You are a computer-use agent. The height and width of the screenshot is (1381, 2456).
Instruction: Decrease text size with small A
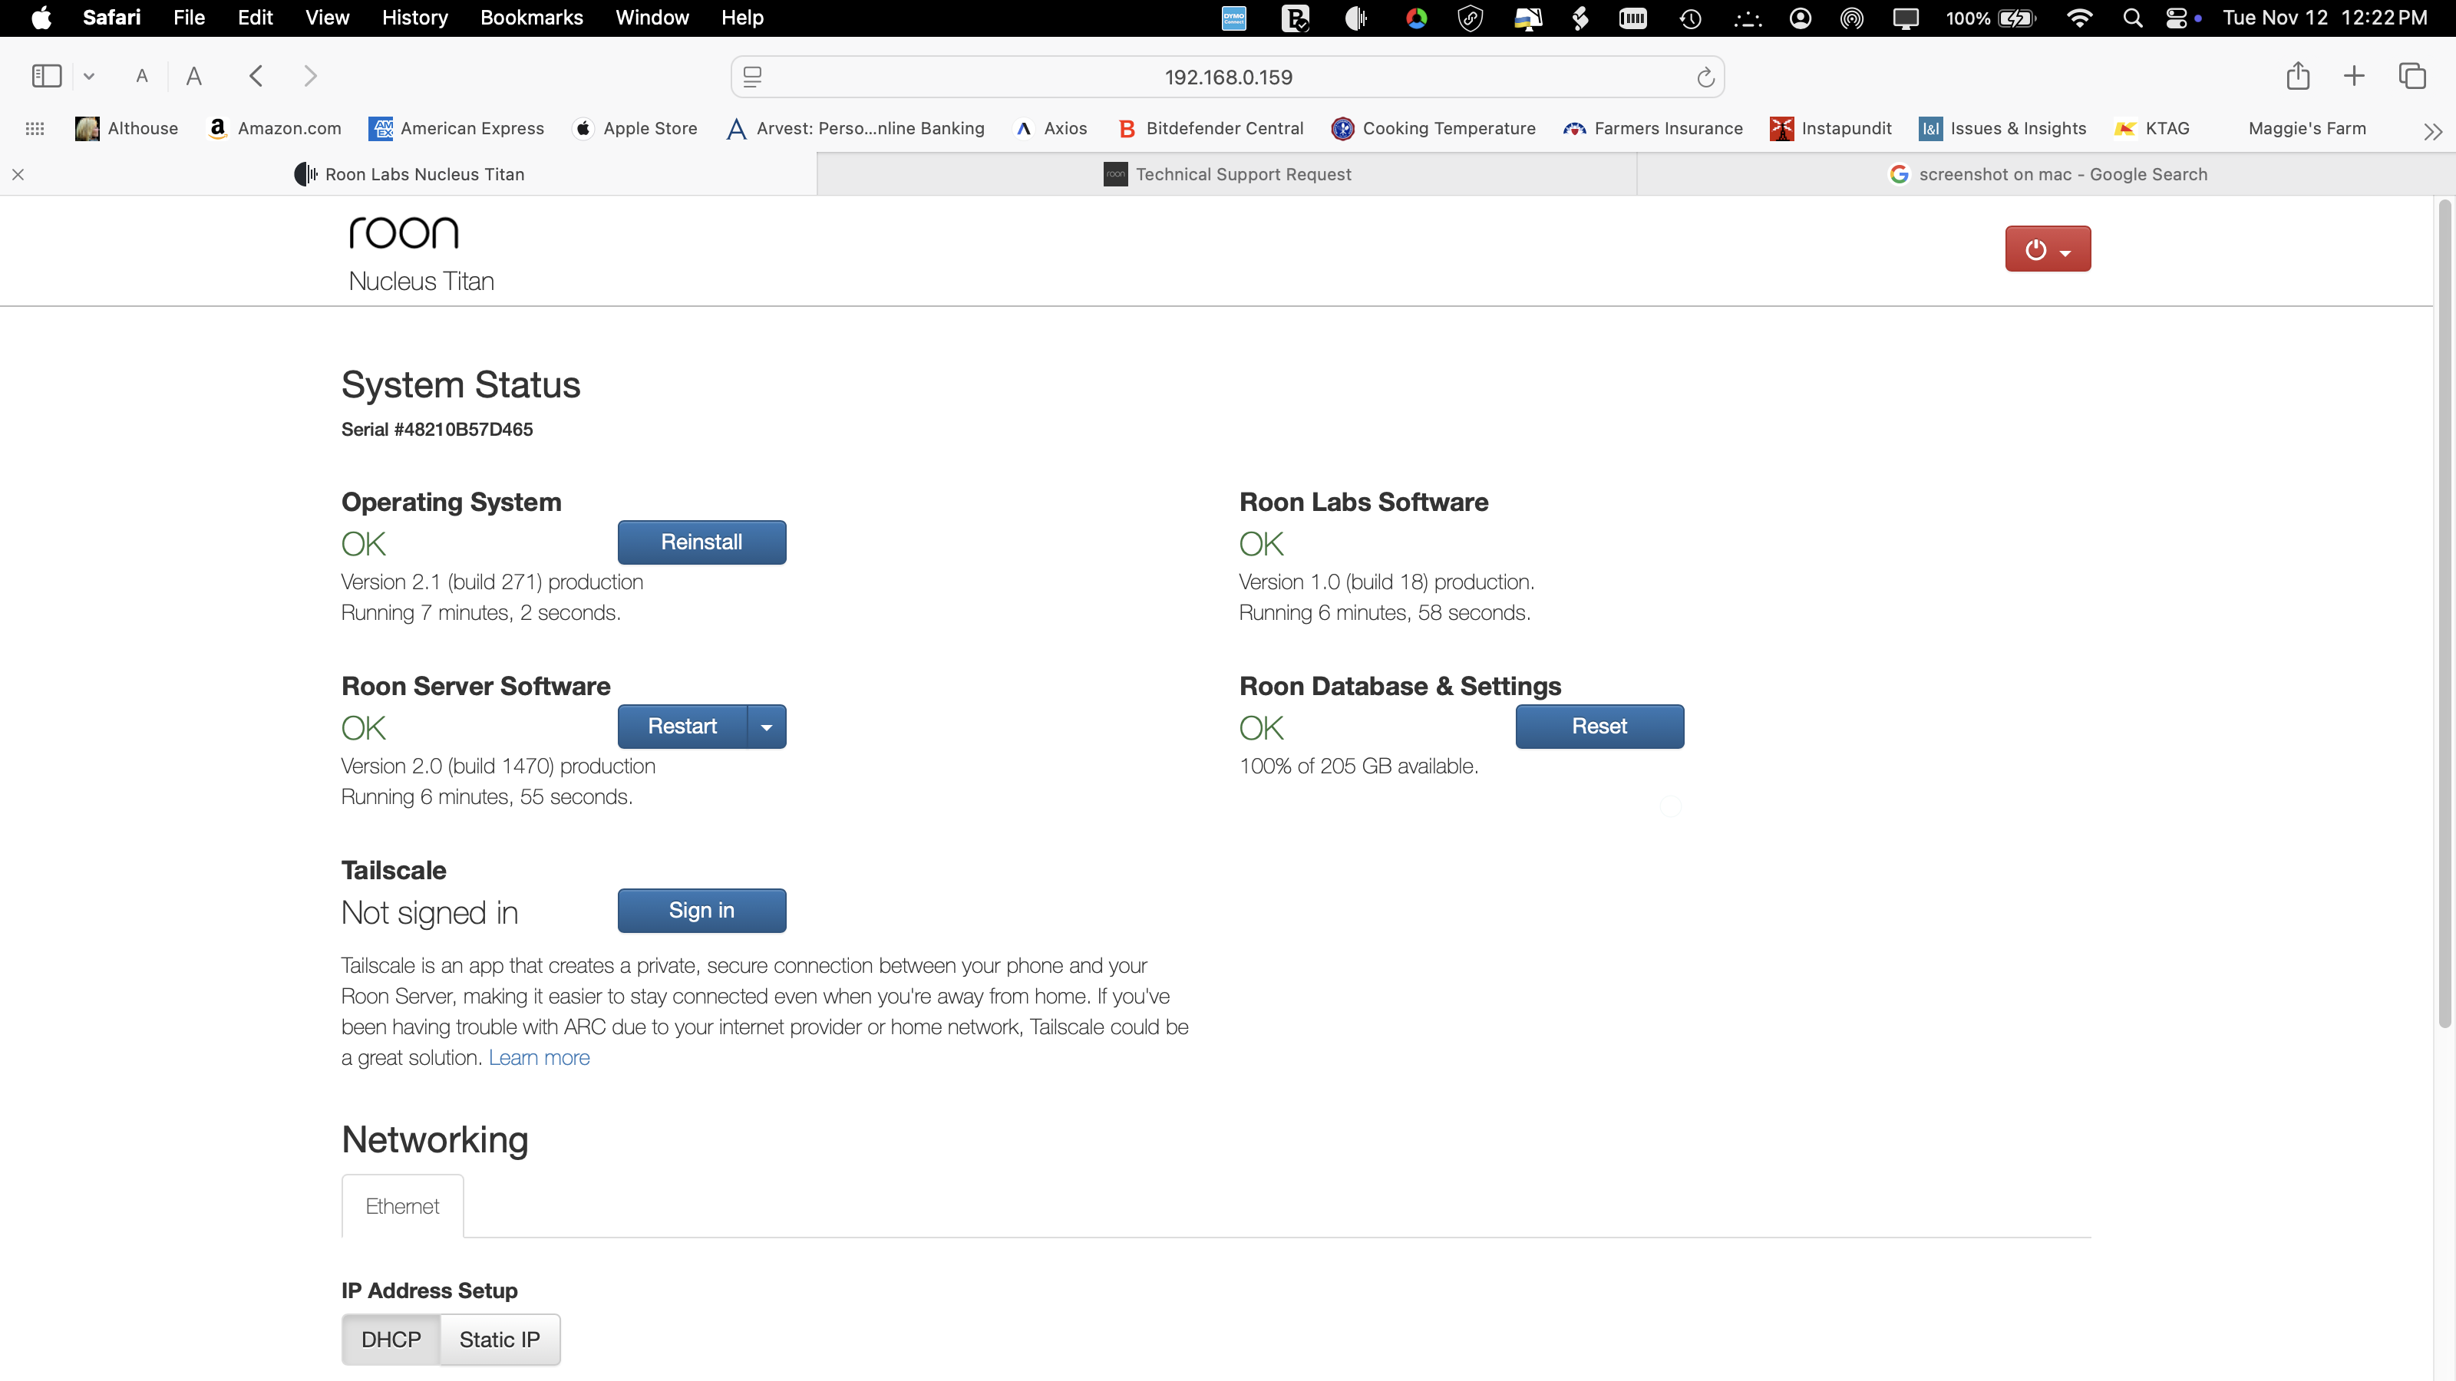click(142, 76)
